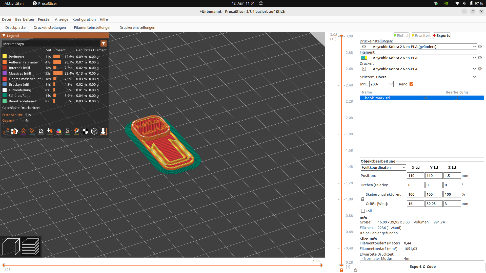Screen dimensions: 486x273
Task: Open printer settings gear beside Drucker
Action: click(480, 69)
